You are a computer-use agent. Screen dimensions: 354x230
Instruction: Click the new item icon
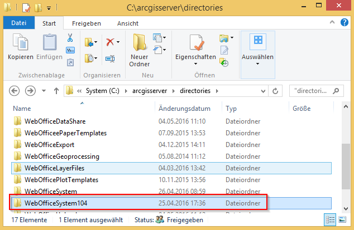[x=157, y=38]
